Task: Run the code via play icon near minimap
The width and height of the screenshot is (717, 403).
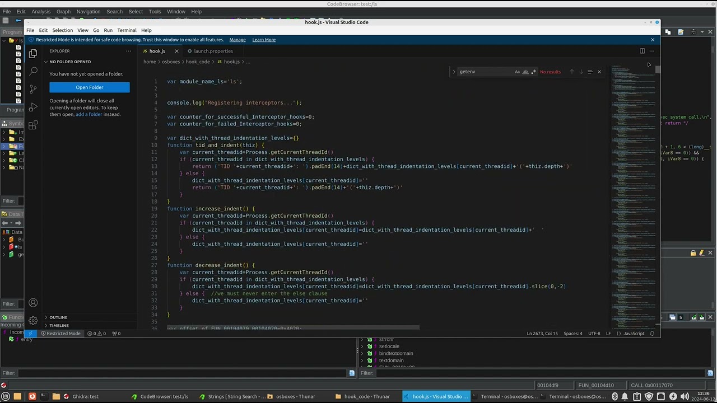Action: [x=649, y=65]
